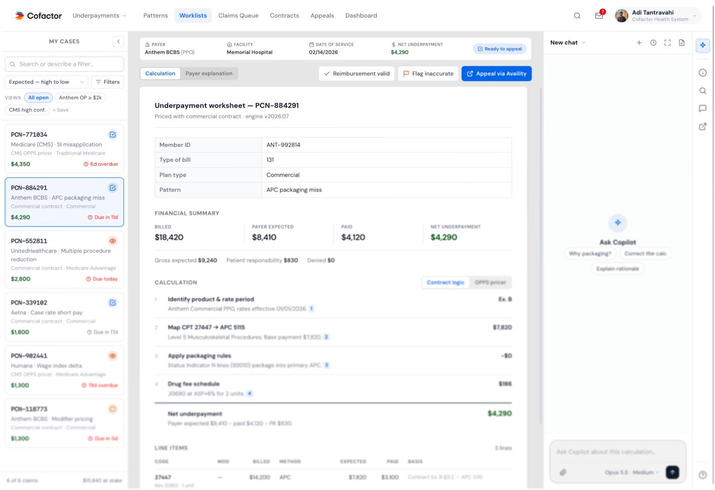
Task: Click the search icon in right rail
Action: [703, 91]
